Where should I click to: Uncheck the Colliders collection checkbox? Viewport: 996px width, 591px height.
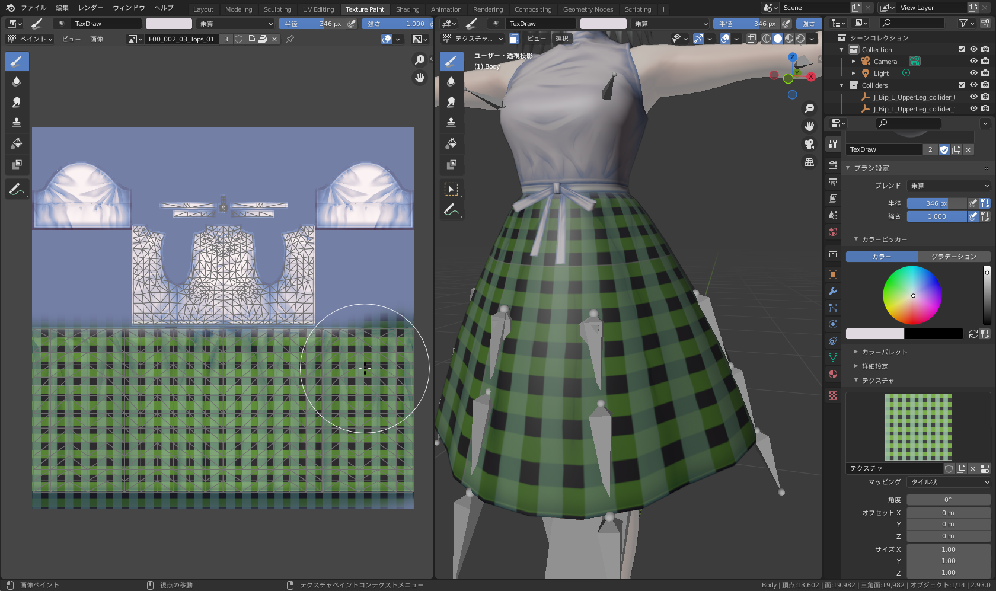pyautogui.click(x=962, y=85)
